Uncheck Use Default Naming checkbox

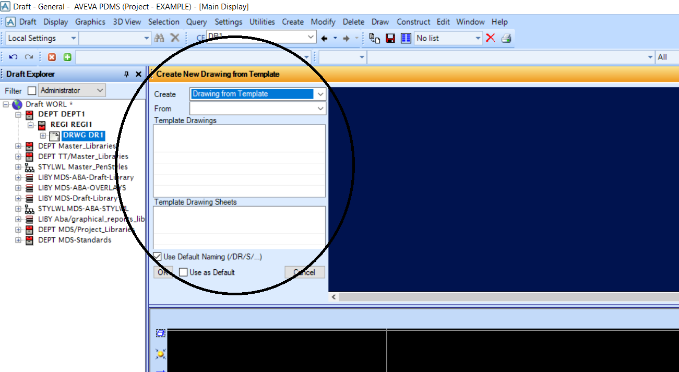(x=158, y=257)
